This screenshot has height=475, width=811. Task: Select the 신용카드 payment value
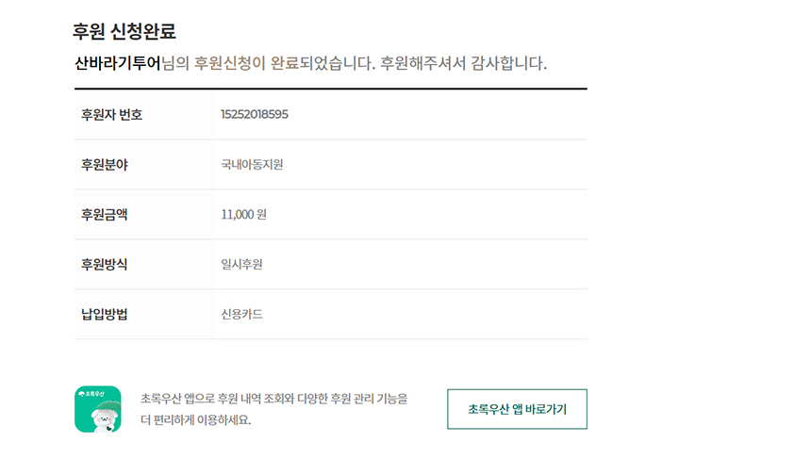(241, 314)
